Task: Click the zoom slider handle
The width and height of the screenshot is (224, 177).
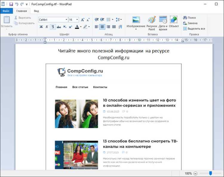Action: 211,173
